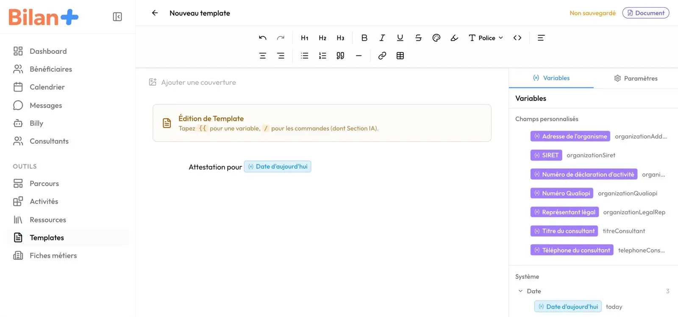
Task: Toggle italic formatting
Action: [x=382, y=38]
